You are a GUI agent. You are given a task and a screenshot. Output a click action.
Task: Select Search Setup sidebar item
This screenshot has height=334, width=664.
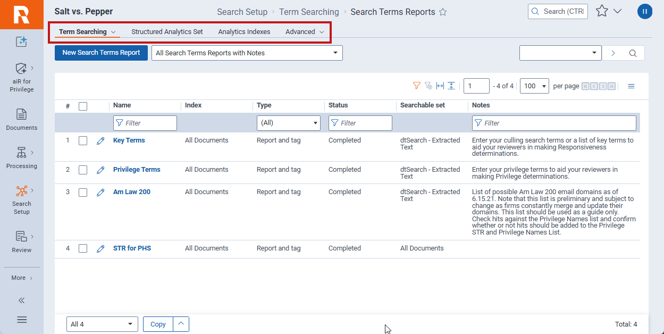click(x=22, y=199)
